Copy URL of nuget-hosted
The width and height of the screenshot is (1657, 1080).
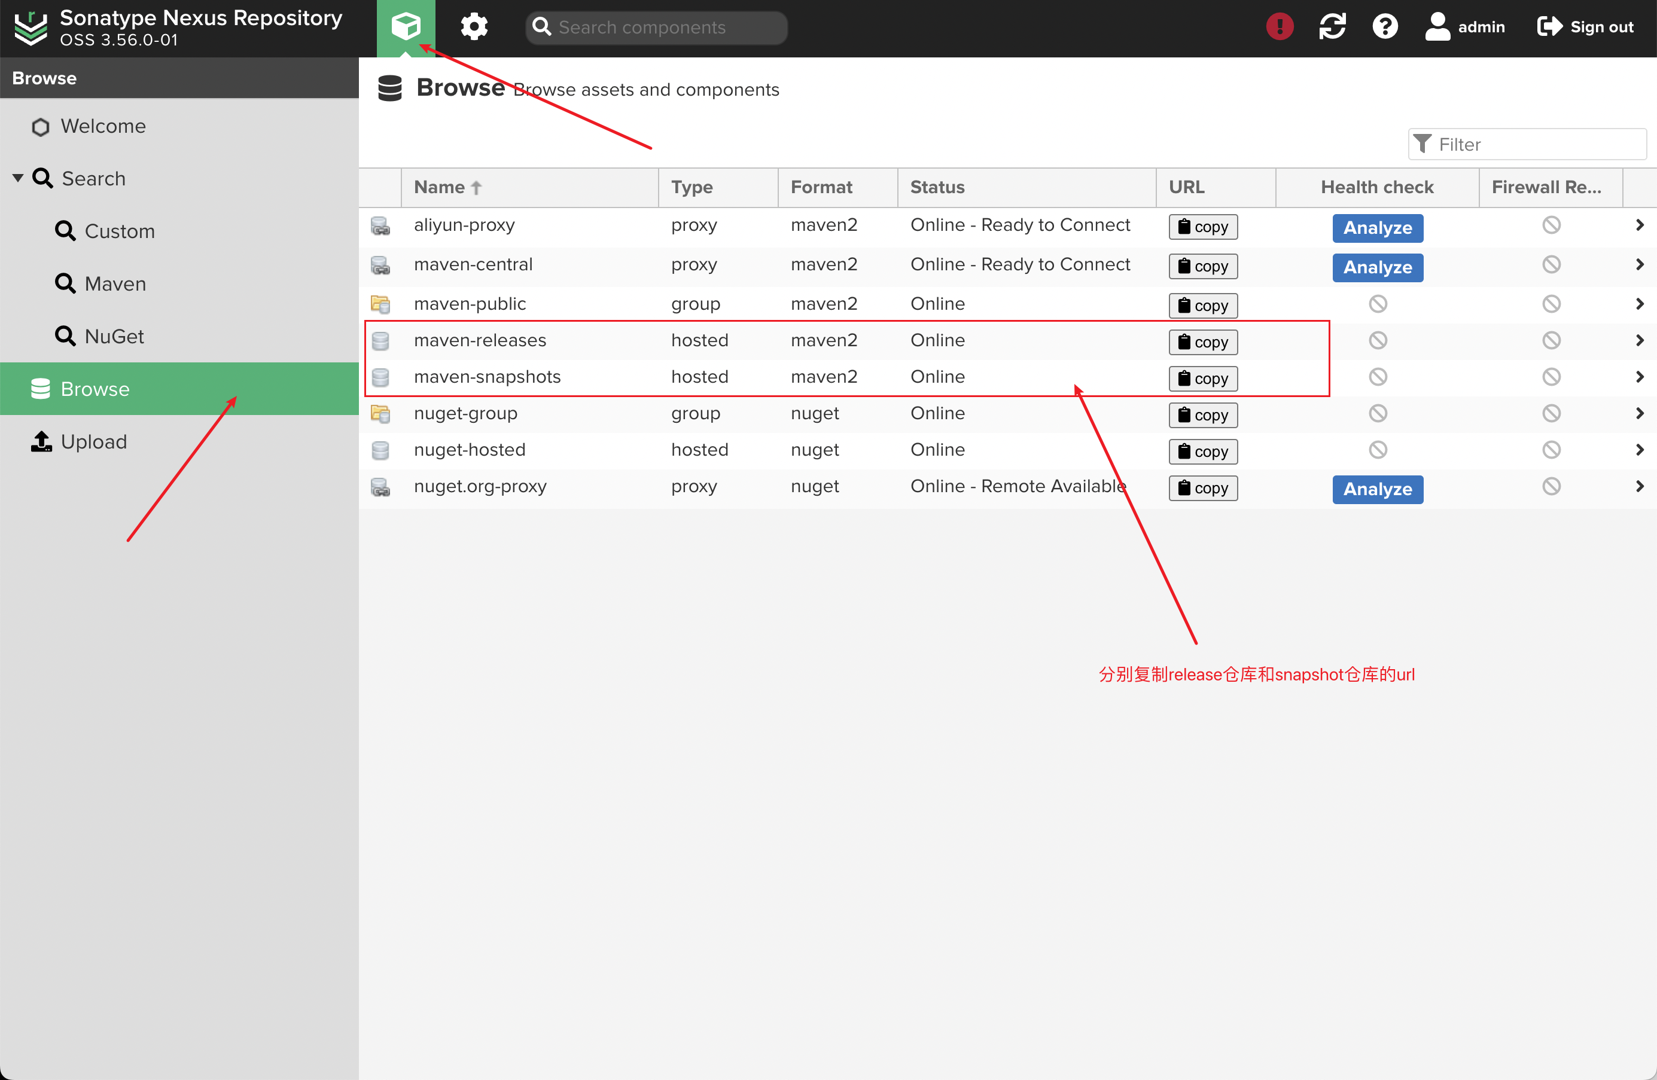coord(1203,451)
